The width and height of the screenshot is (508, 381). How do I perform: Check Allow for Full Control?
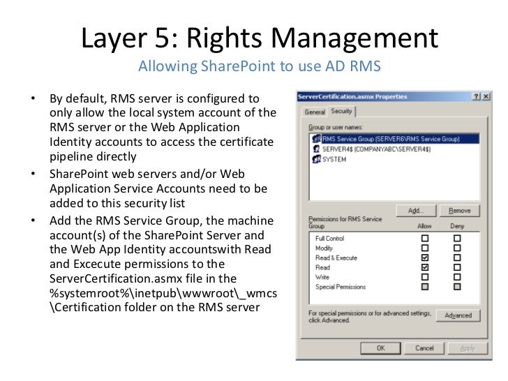tap(425, 239)
